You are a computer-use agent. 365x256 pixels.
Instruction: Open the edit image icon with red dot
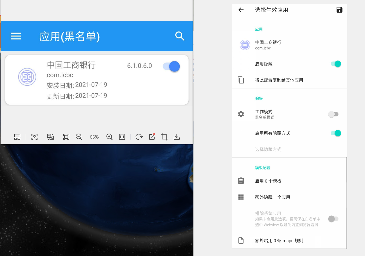tap(152, 137)
